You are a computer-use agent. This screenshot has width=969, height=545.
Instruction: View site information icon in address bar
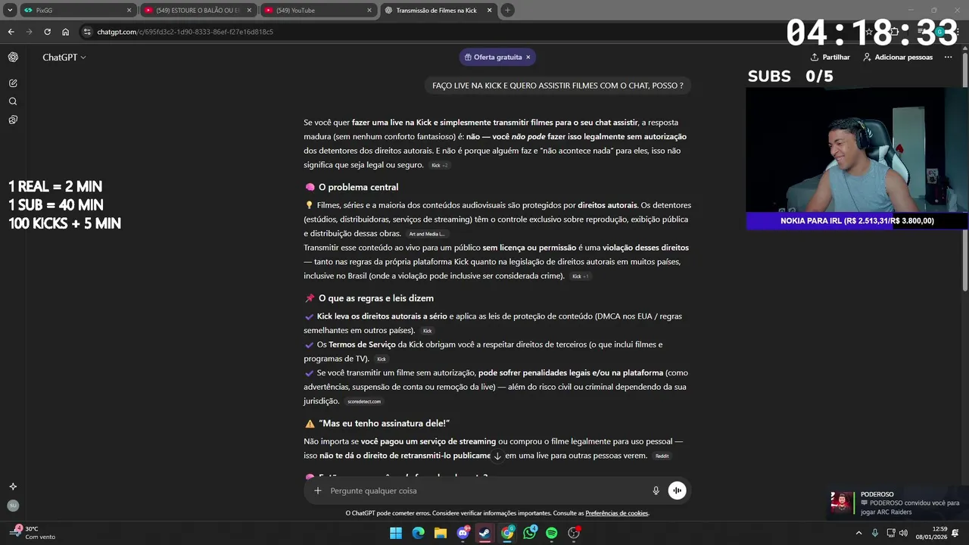[87, 32]
